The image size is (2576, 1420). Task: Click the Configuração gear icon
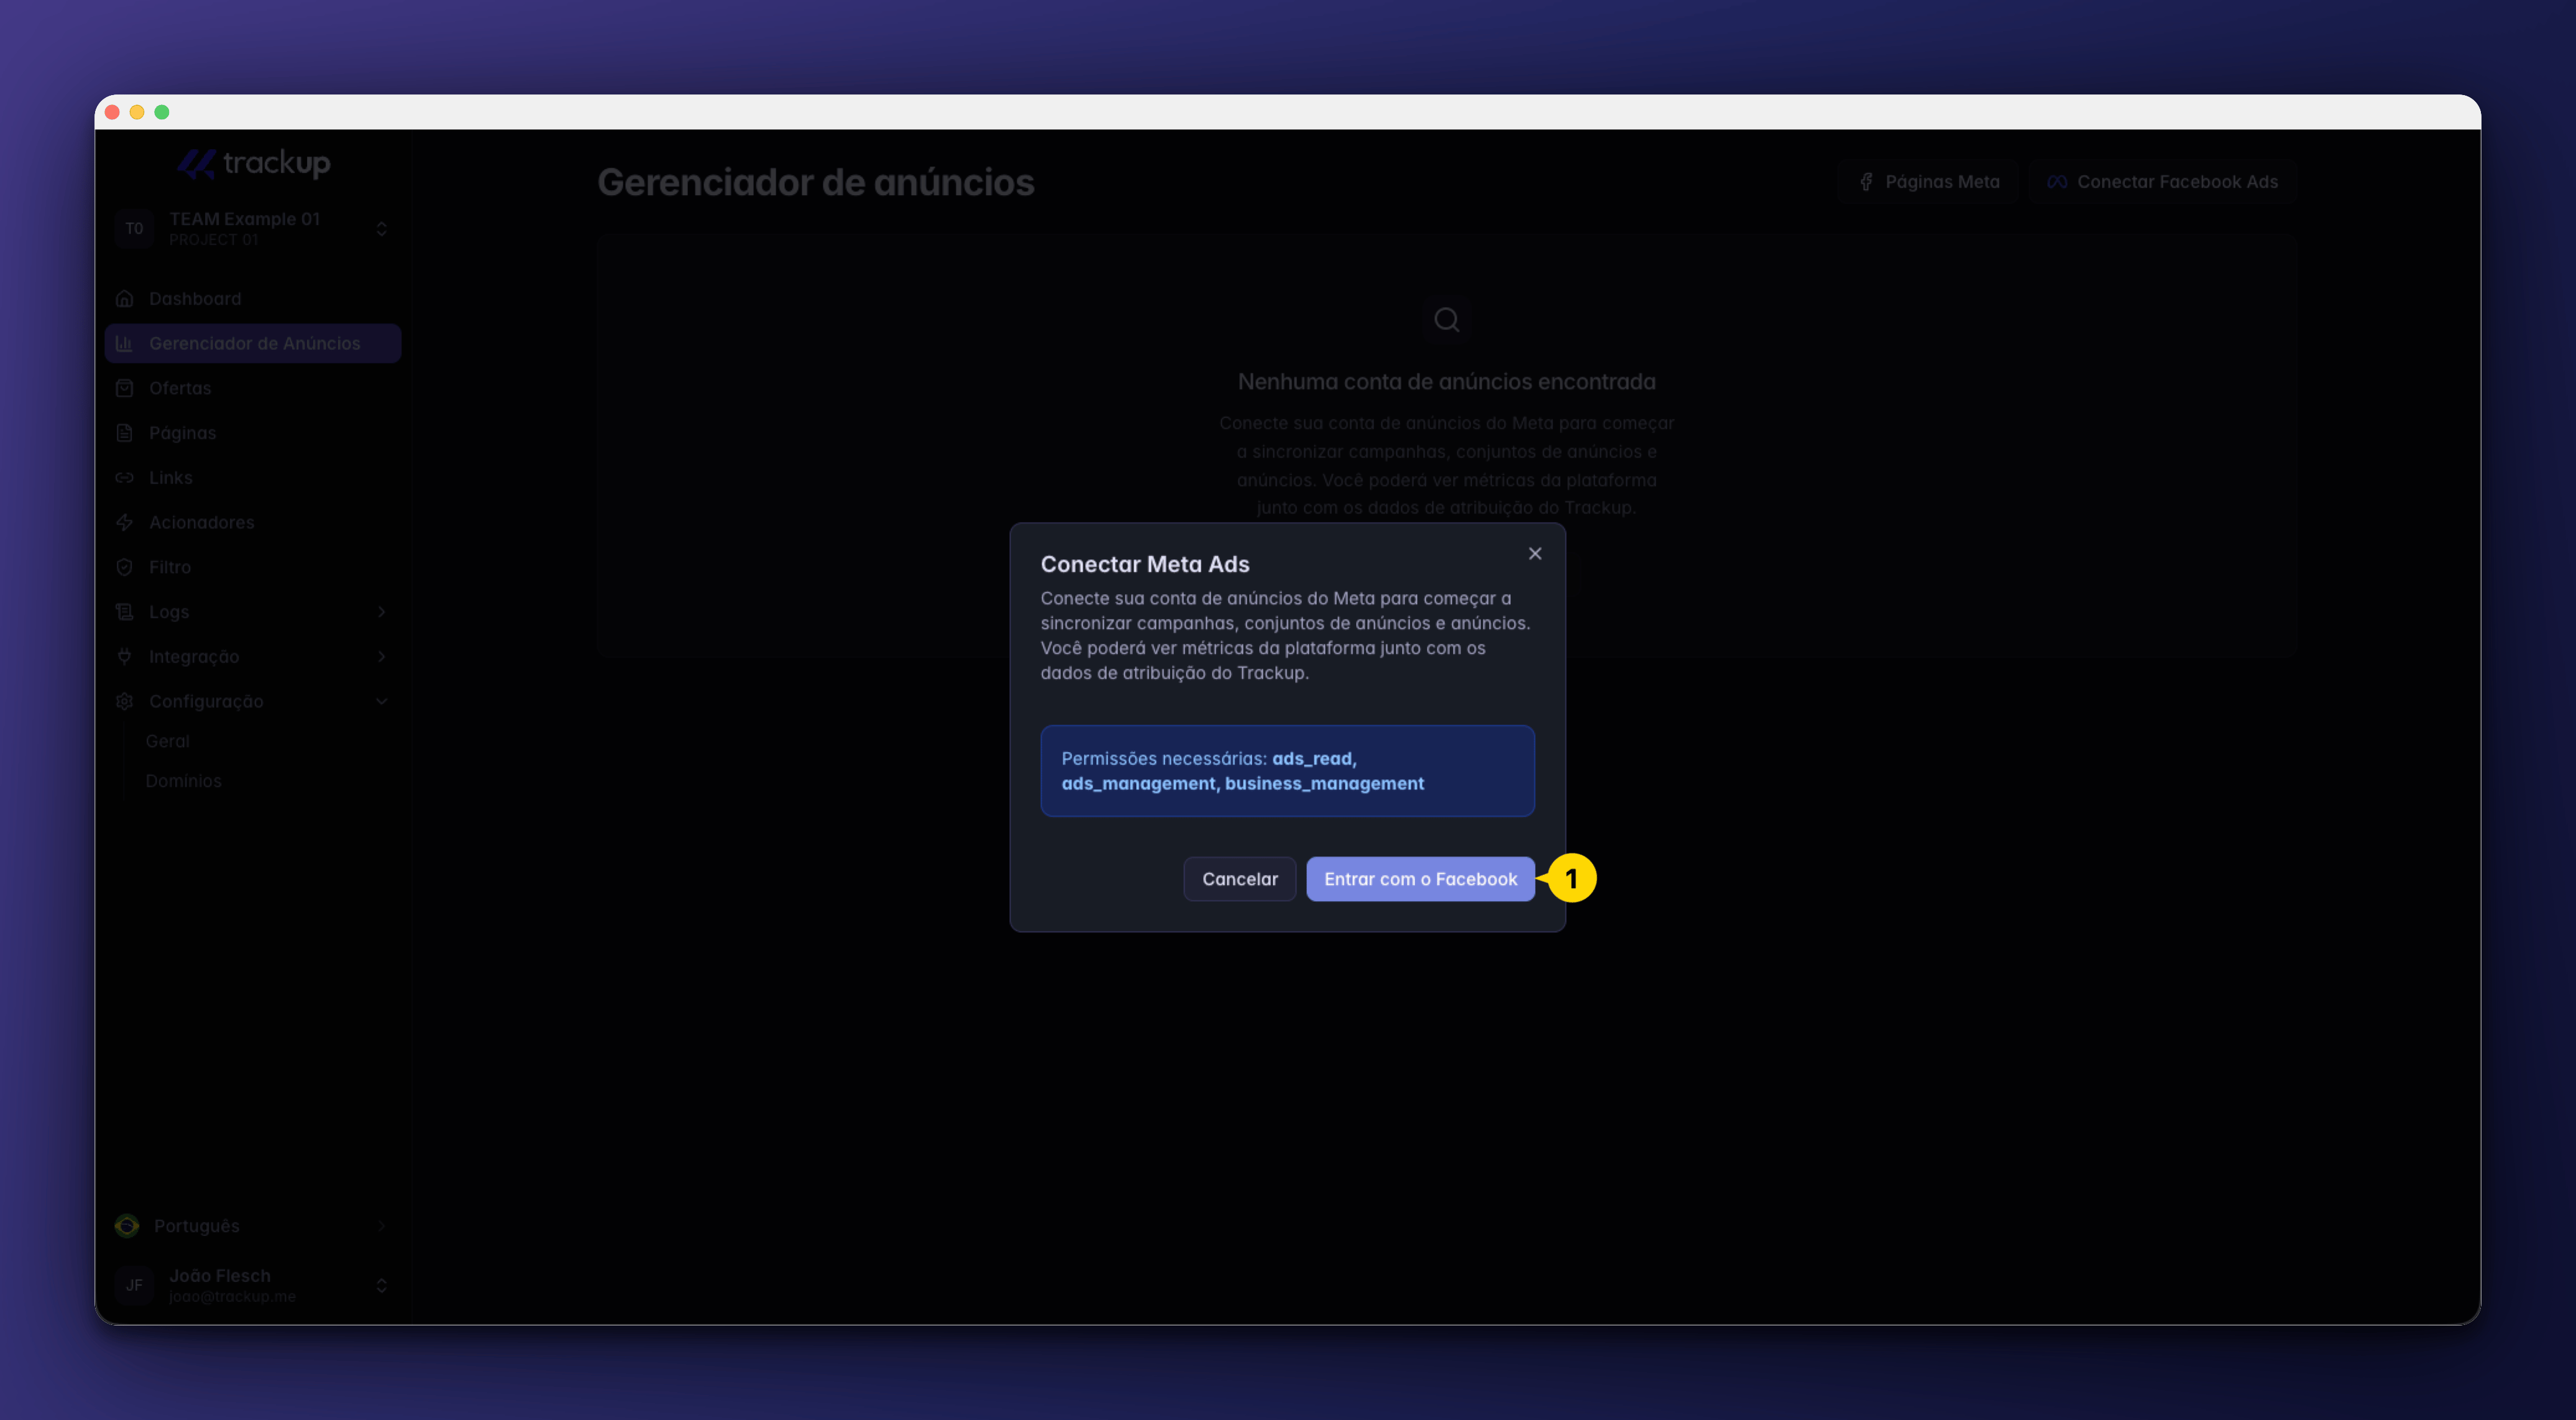click(x=125, y=702)
